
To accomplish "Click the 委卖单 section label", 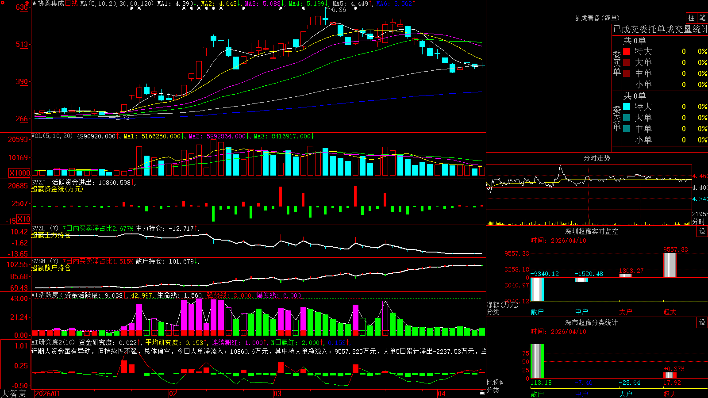I will pyautogui.click(x=617, y=119).
